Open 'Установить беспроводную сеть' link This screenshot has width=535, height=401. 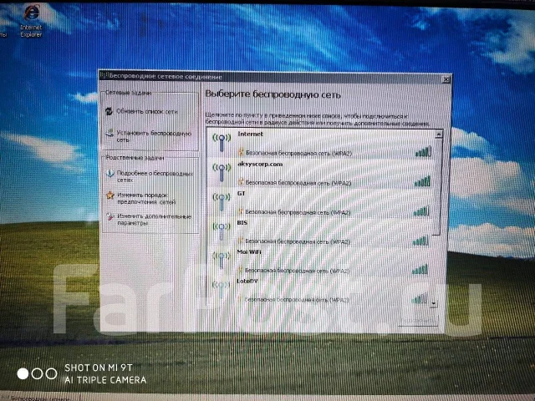pos(154,136)
